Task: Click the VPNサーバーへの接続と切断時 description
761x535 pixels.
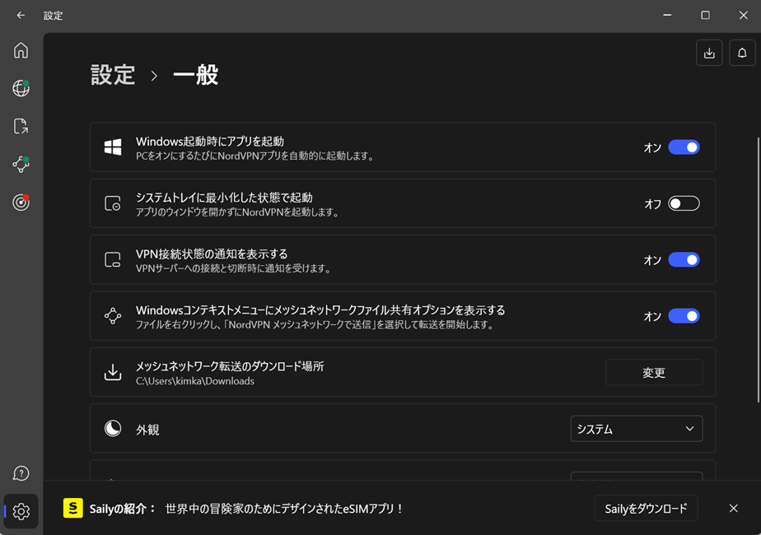Action: coord(234,268)
